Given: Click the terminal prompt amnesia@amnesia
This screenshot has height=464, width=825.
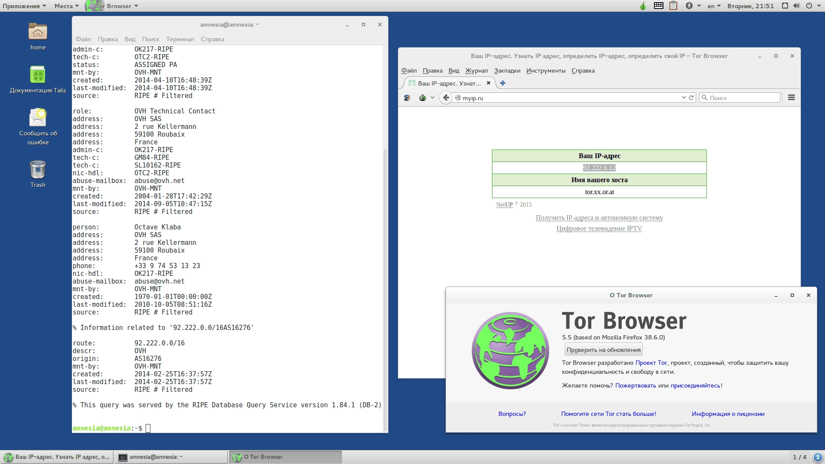Looking at the screenshot, I should point(101,428).
